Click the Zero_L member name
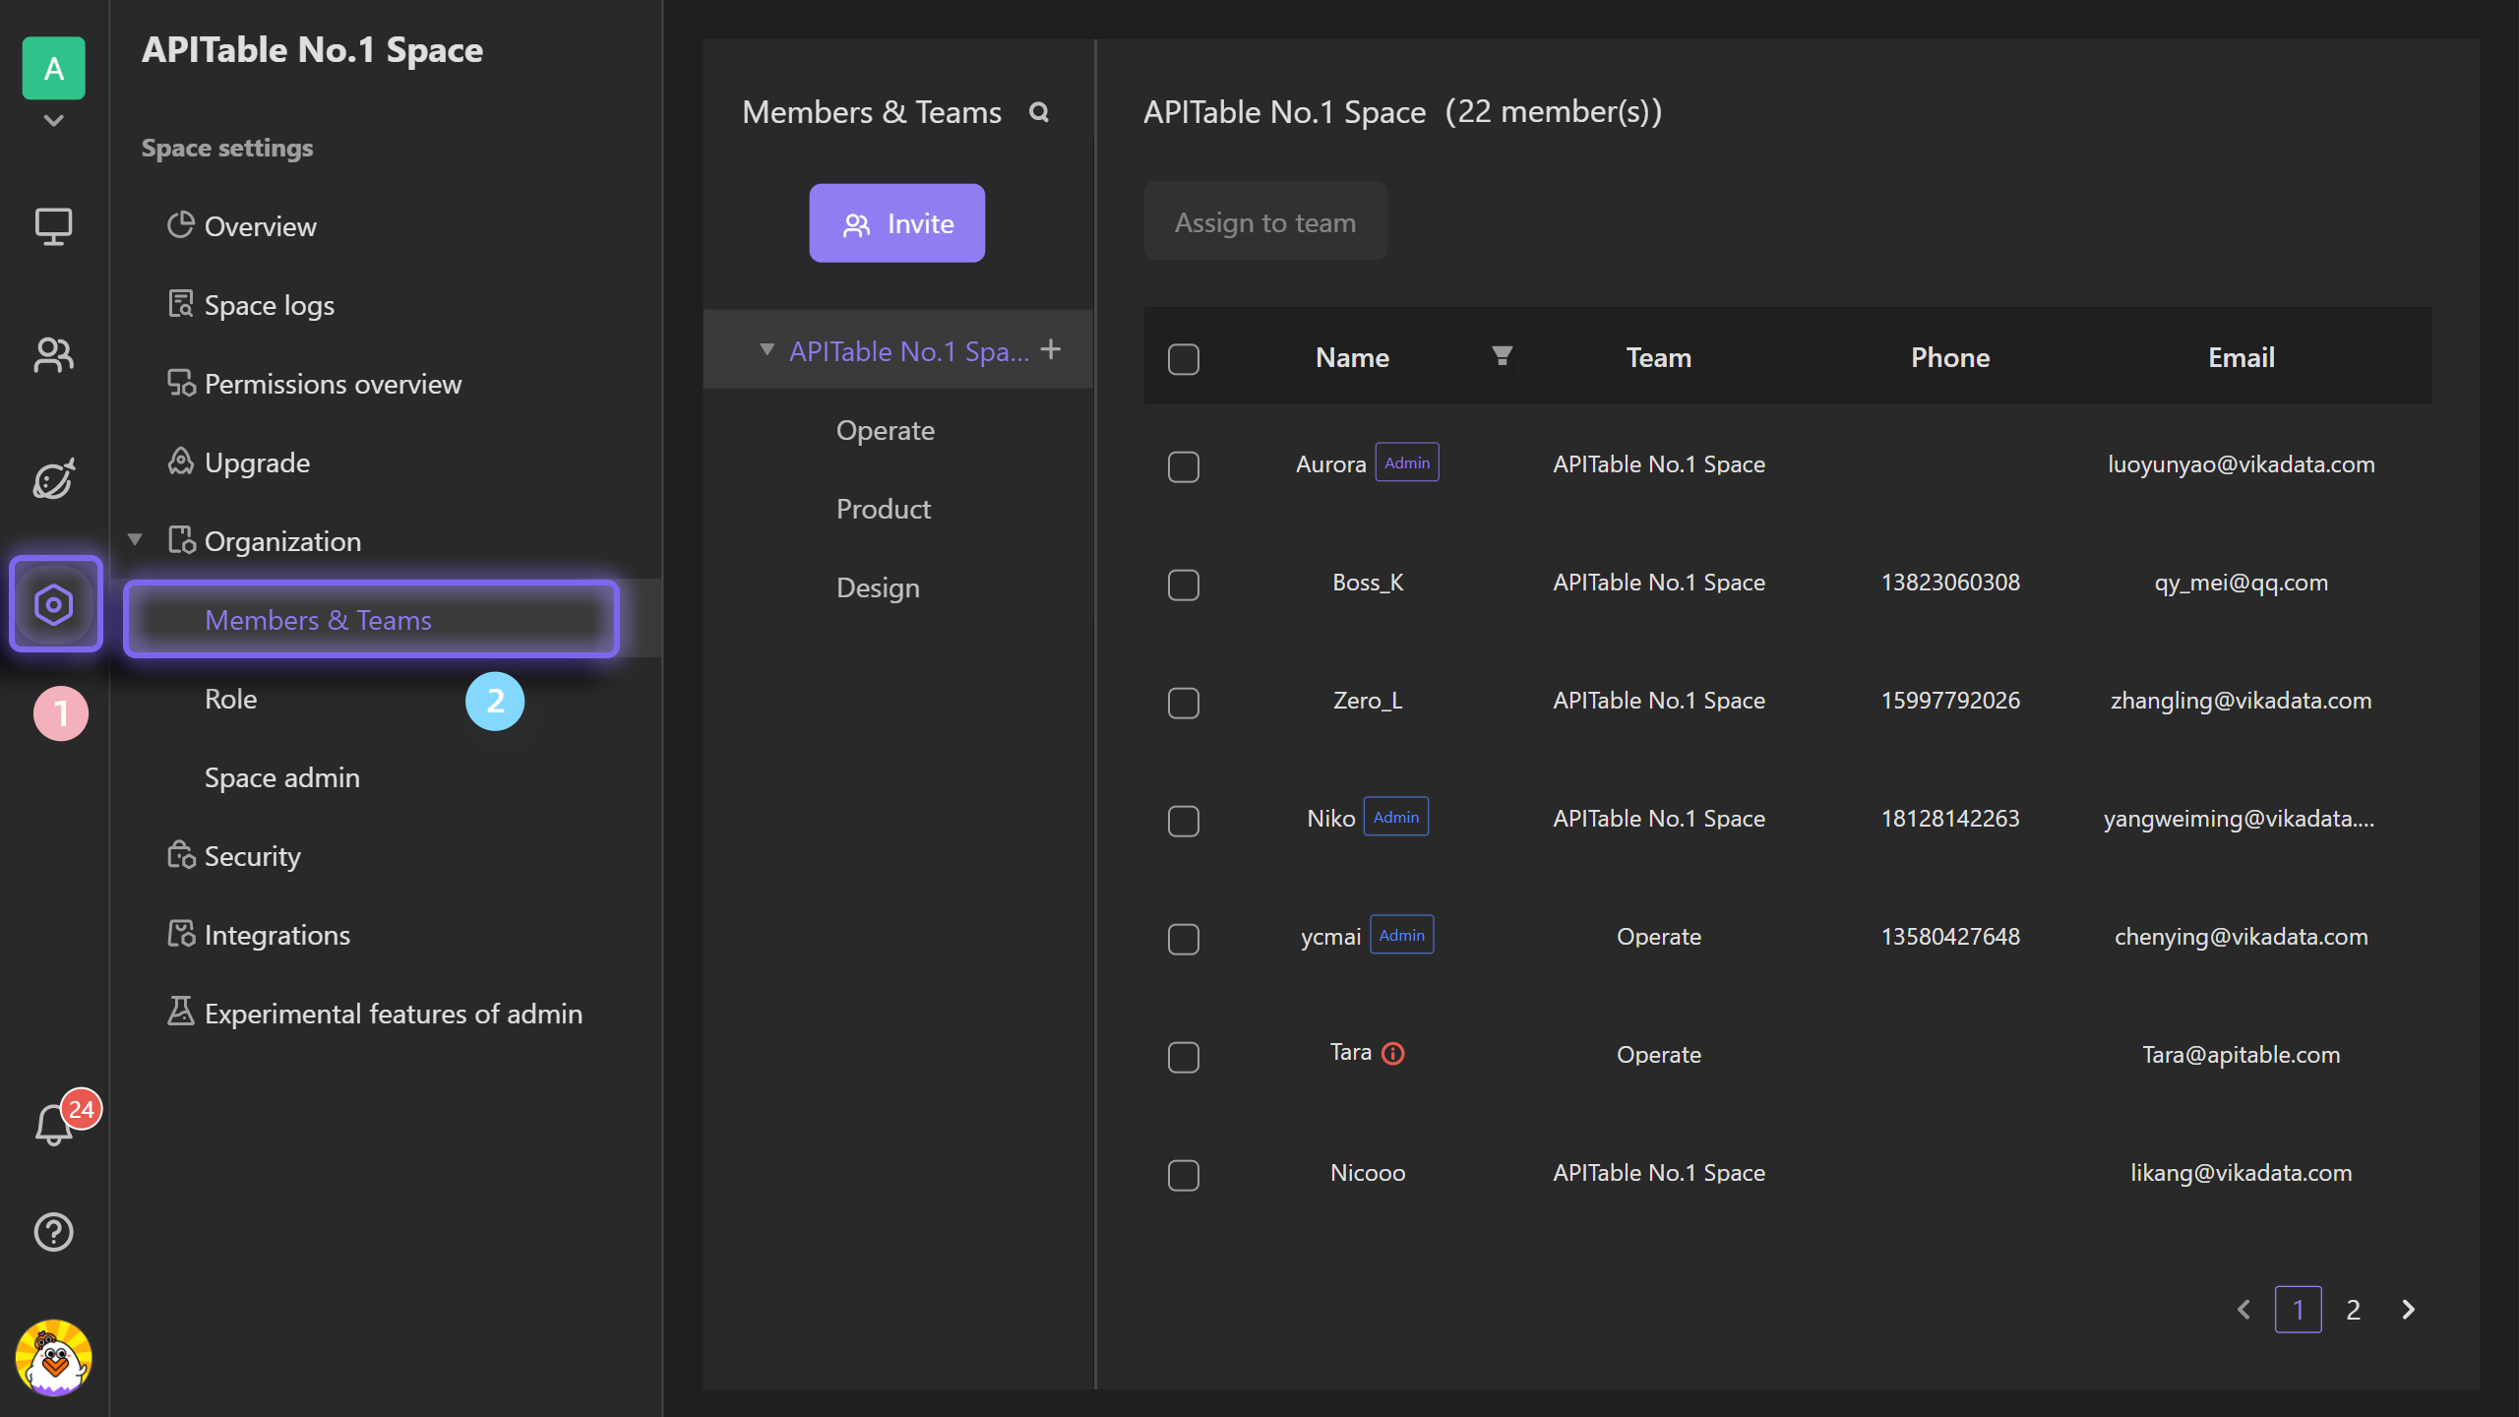Screen dimensions: 2519x1417 (1368, 700)
